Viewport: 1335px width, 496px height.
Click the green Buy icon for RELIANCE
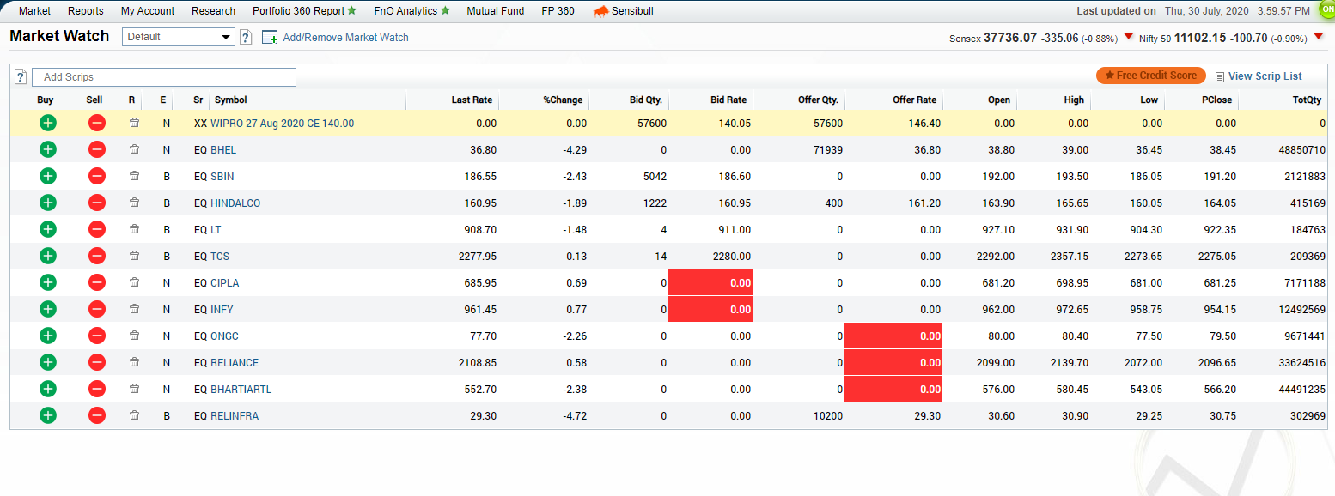click(x=47, y=363)
